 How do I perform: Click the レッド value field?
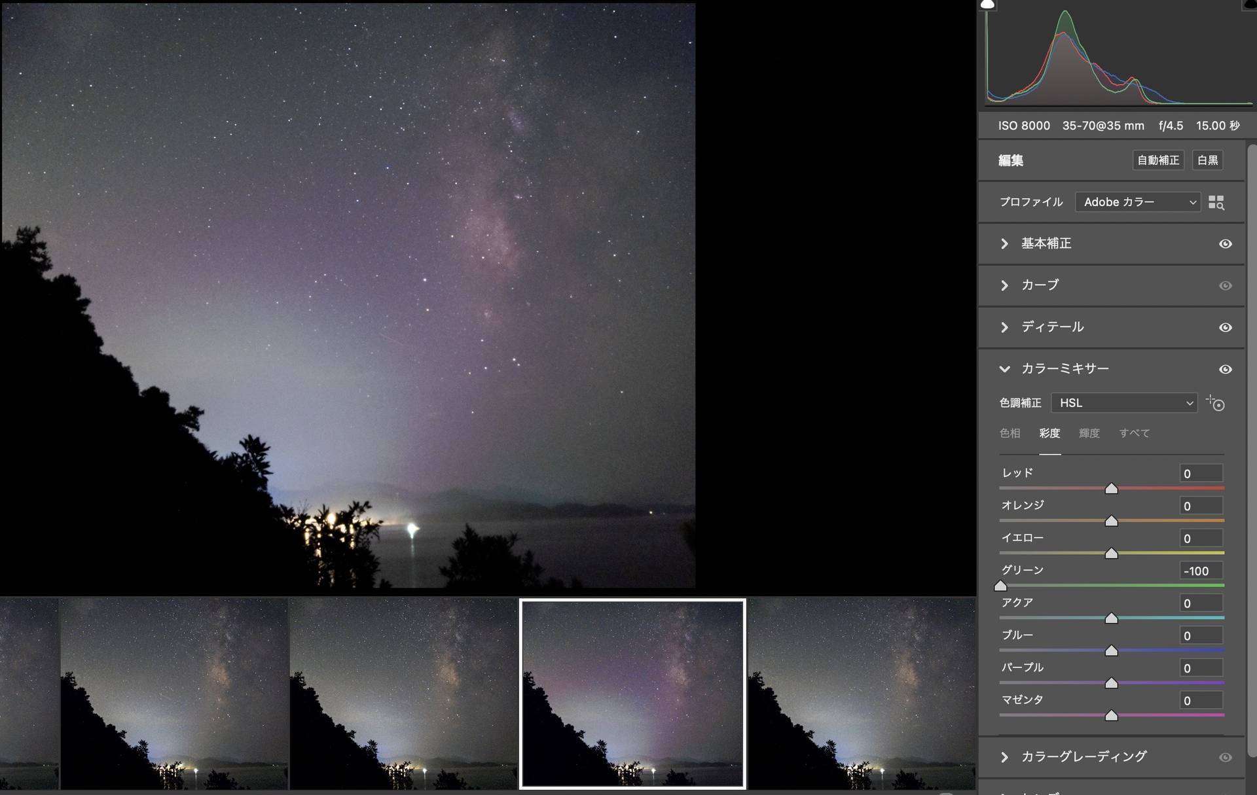pyautogui.click(x=1201, y=474)
